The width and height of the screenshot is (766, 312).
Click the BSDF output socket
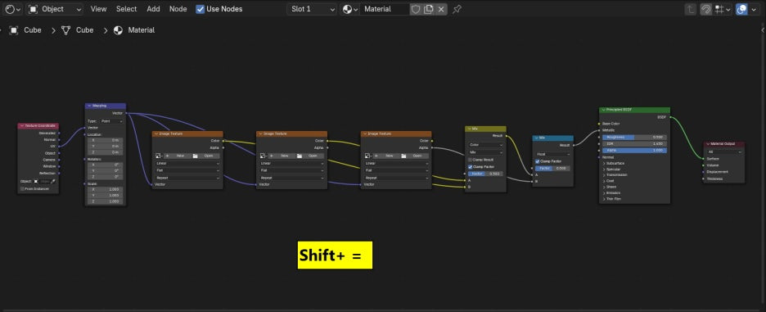pyautogui.click(x=670, y=117)
